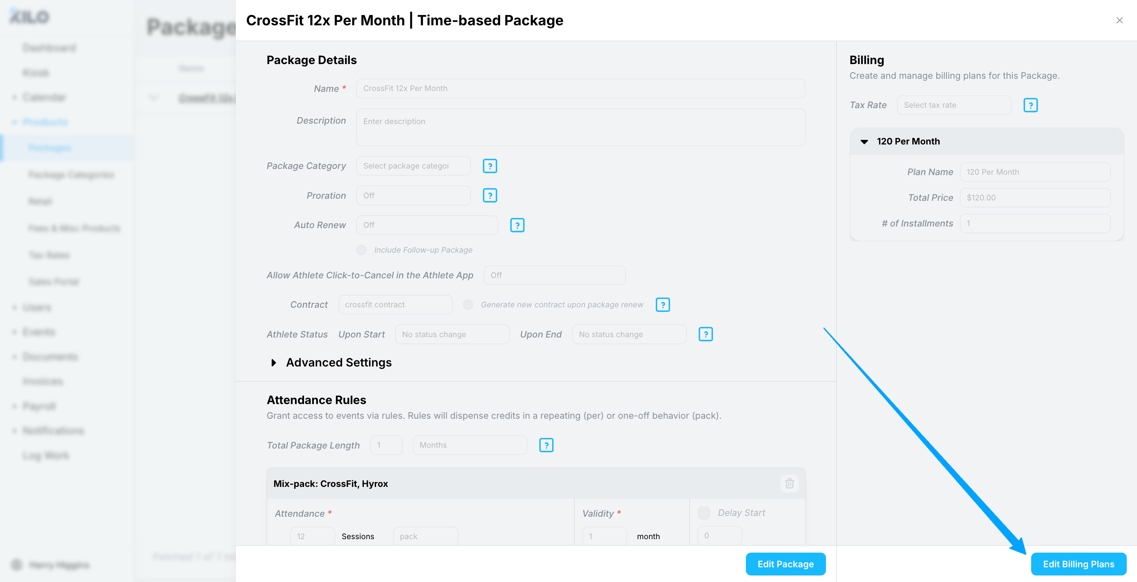Open help icon beside Total Package Length
The image size is (1137, 582).
point(546,445)
